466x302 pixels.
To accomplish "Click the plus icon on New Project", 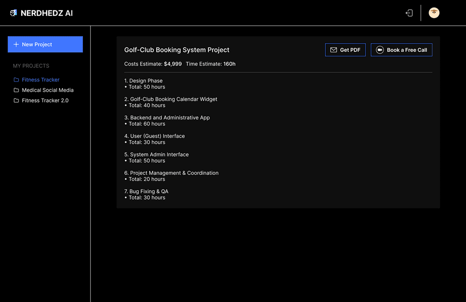I will (16, 44).
